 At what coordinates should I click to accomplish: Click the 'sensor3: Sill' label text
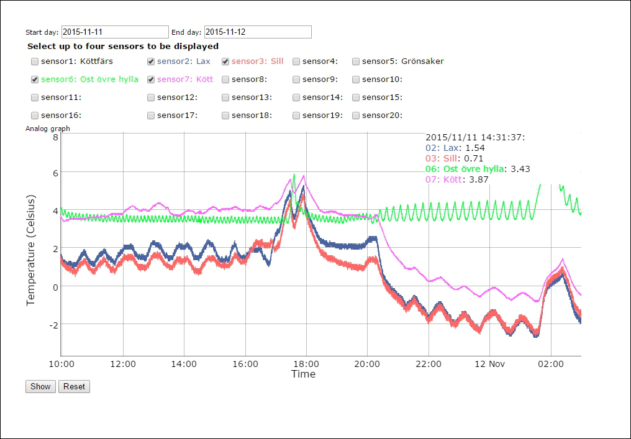[258, 61]
